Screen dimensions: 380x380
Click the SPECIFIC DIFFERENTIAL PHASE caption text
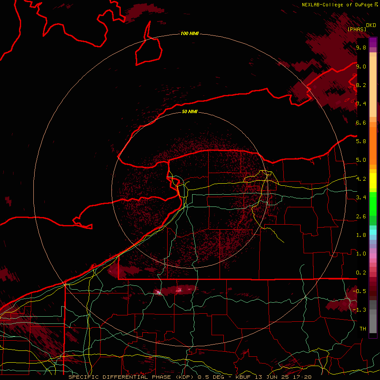(x=120, y=377)
